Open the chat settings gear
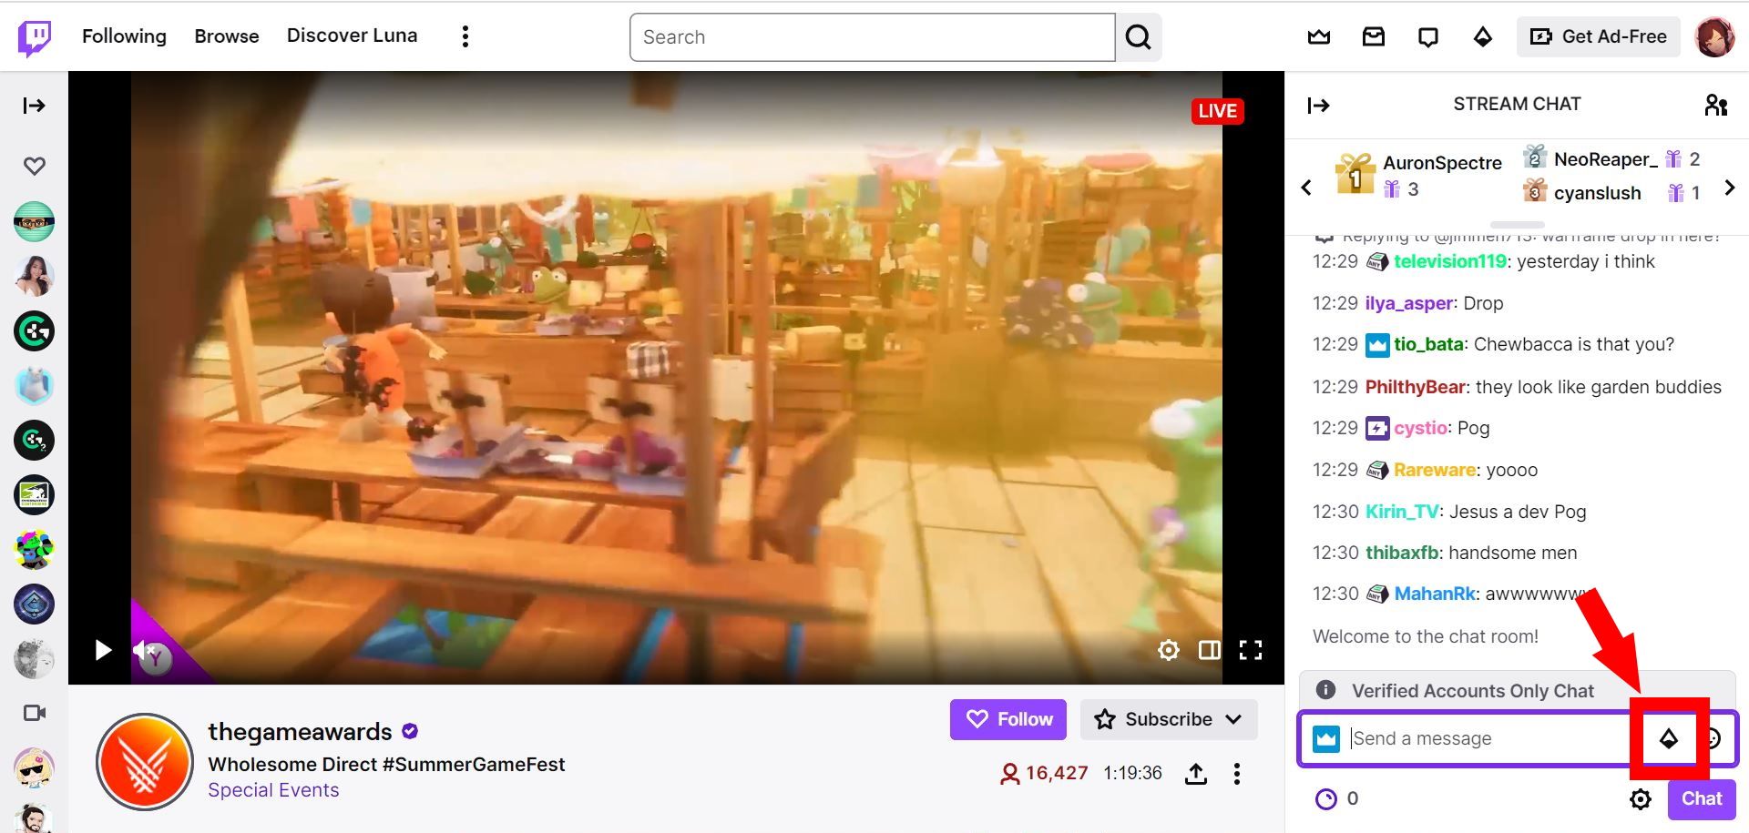 point(1641,798)
